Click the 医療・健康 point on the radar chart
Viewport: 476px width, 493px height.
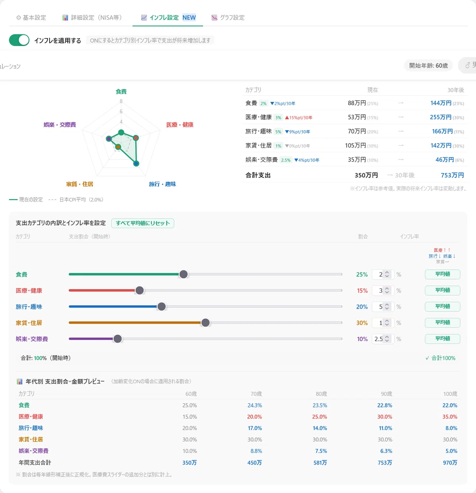136,138
